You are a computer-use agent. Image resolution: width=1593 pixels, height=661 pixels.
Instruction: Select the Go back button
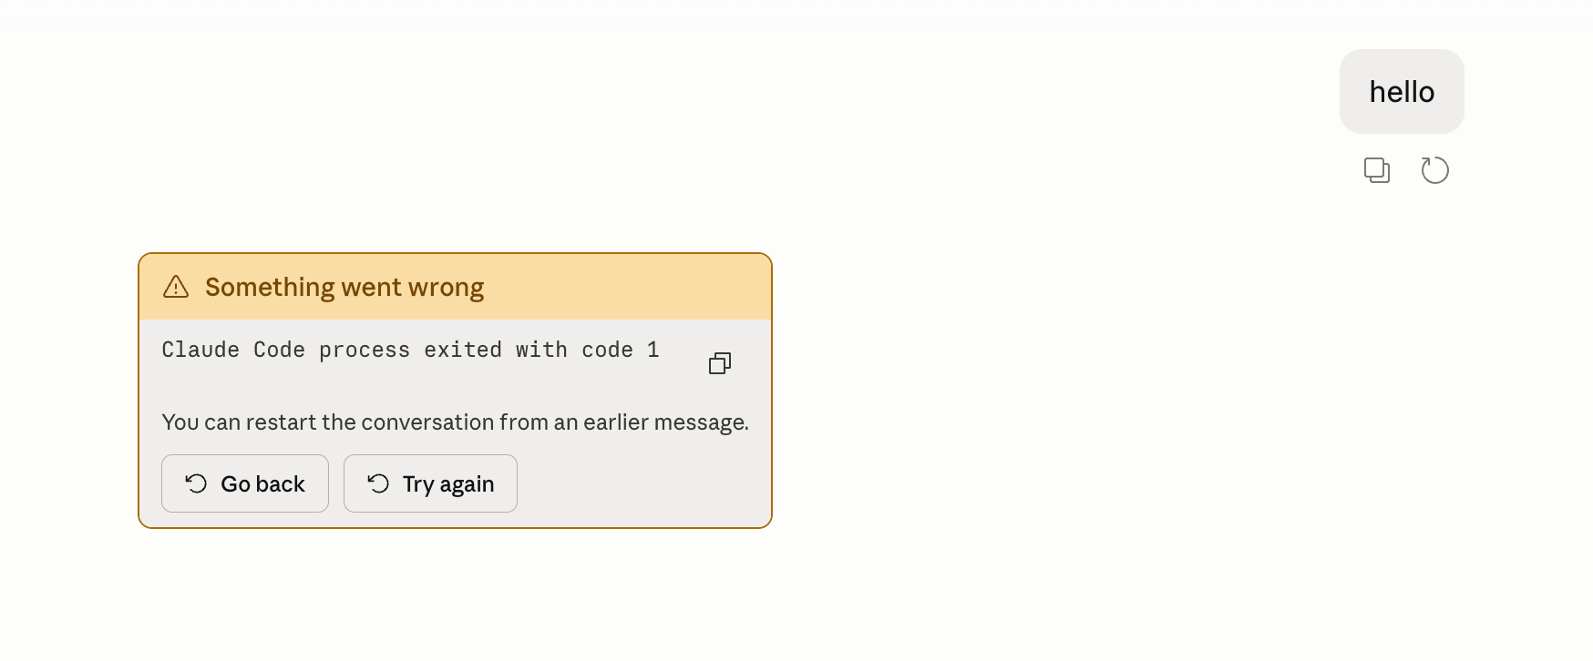point(245,483)
